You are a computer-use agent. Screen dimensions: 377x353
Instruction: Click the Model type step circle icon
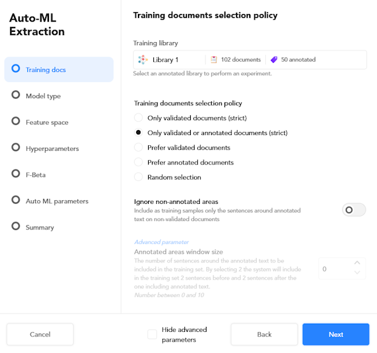(16, 95)
